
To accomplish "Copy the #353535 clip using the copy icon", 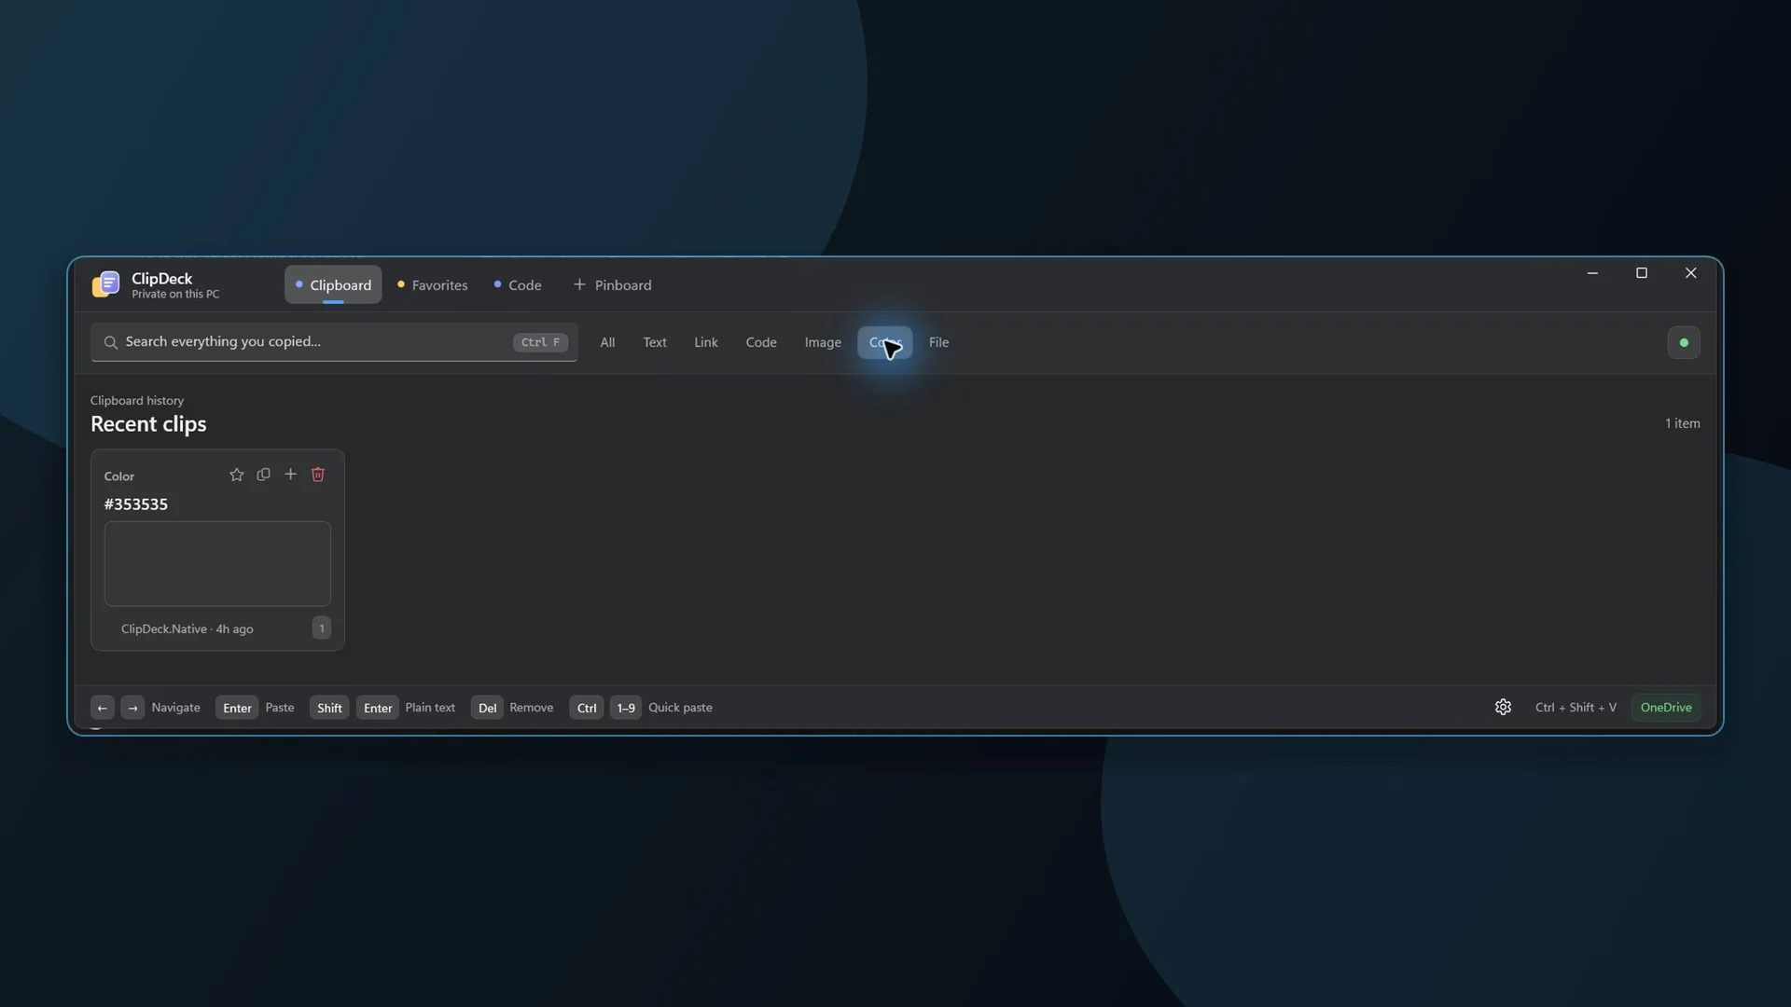I will pyautogui.click(x=263, y=475).
